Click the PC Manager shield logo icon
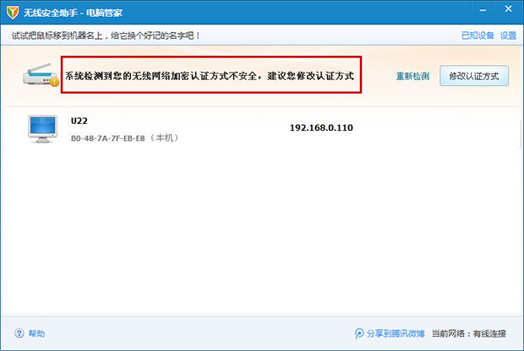This screenshot has height=351, width=524. 13,13
